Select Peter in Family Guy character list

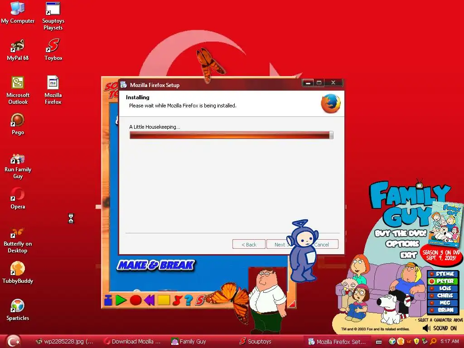coord(443,281)
